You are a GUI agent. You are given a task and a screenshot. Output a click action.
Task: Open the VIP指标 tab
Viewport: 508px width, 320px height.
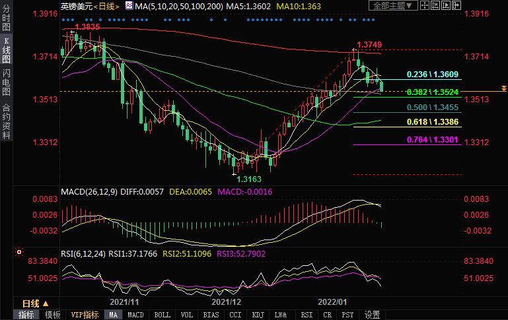85,315
